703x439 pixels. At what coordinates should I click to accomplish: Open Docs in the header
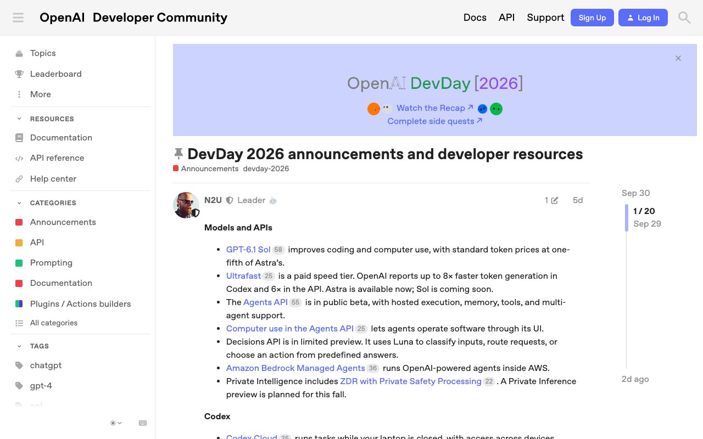click(475, 18)
